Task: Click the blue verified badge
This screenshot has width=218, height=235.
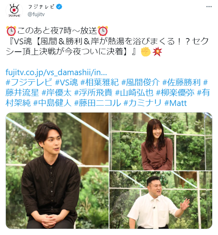Action: tap(59, 7)
